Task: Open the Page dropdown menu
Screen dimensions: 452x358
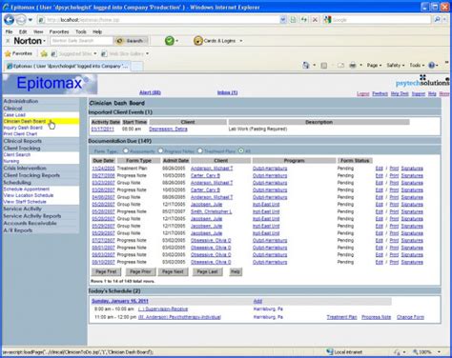Action: point(374,66)
